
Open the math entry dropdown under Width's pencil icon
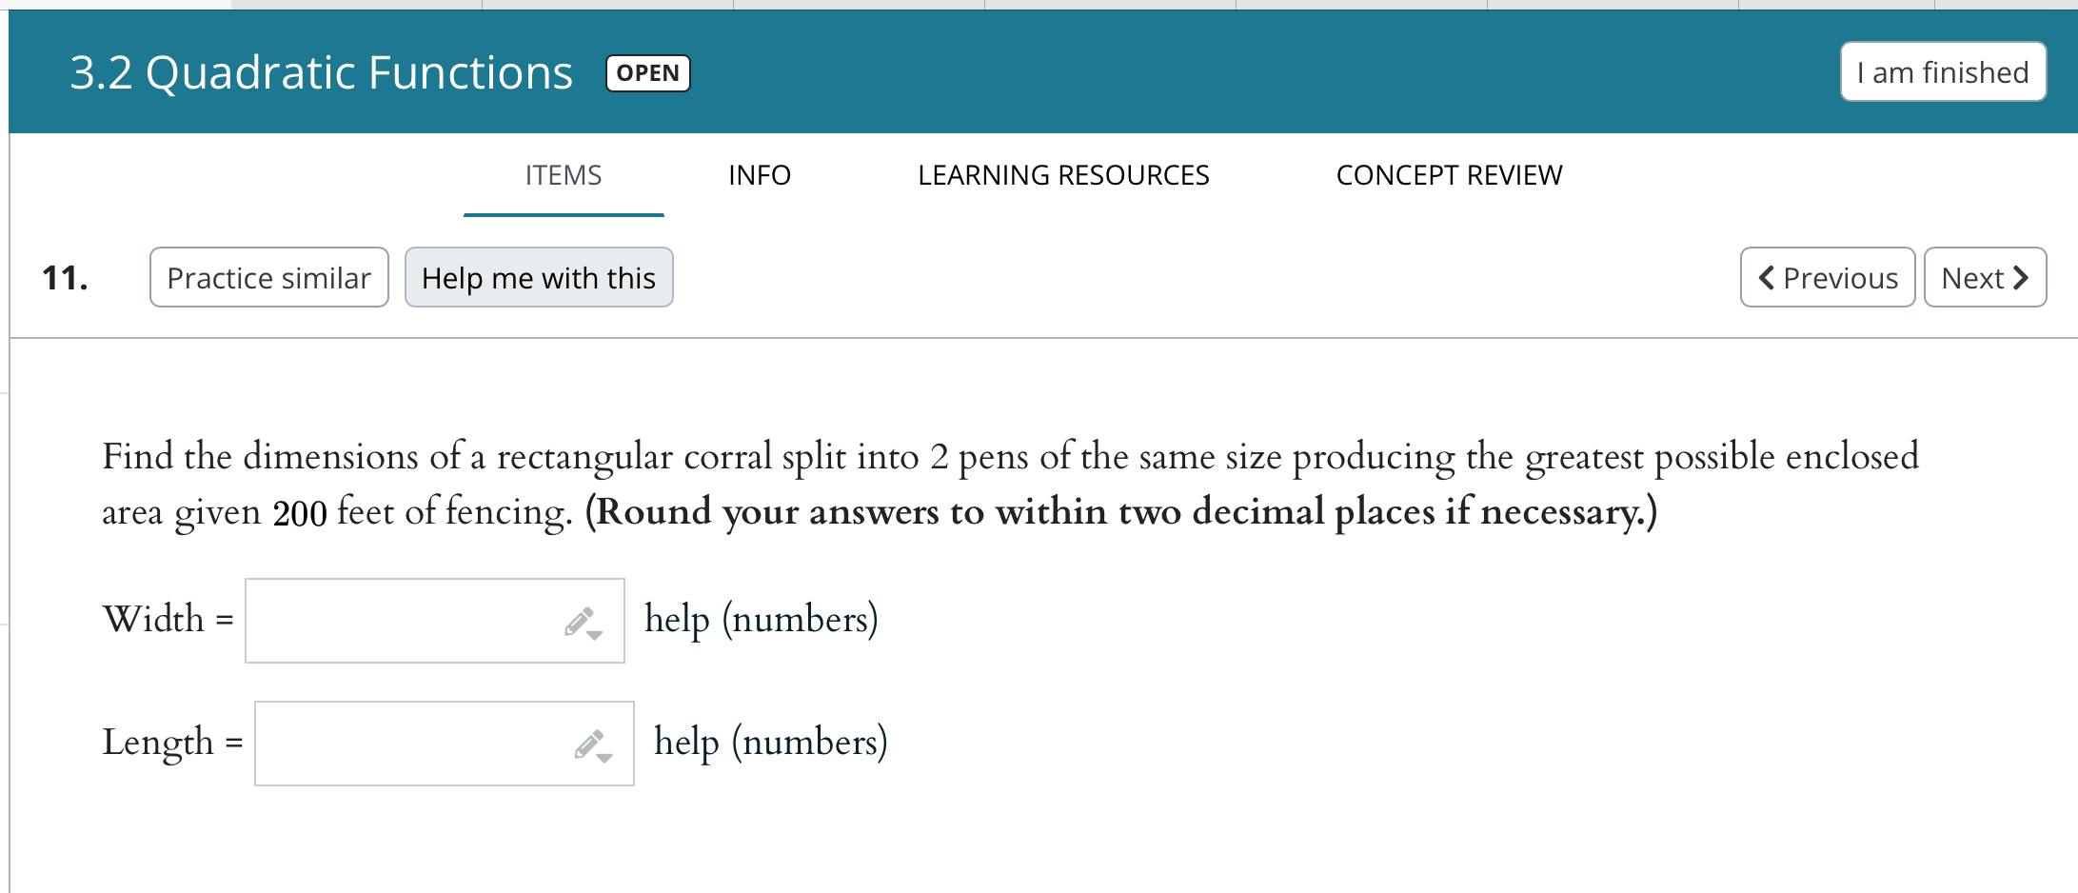coord(596,636)
